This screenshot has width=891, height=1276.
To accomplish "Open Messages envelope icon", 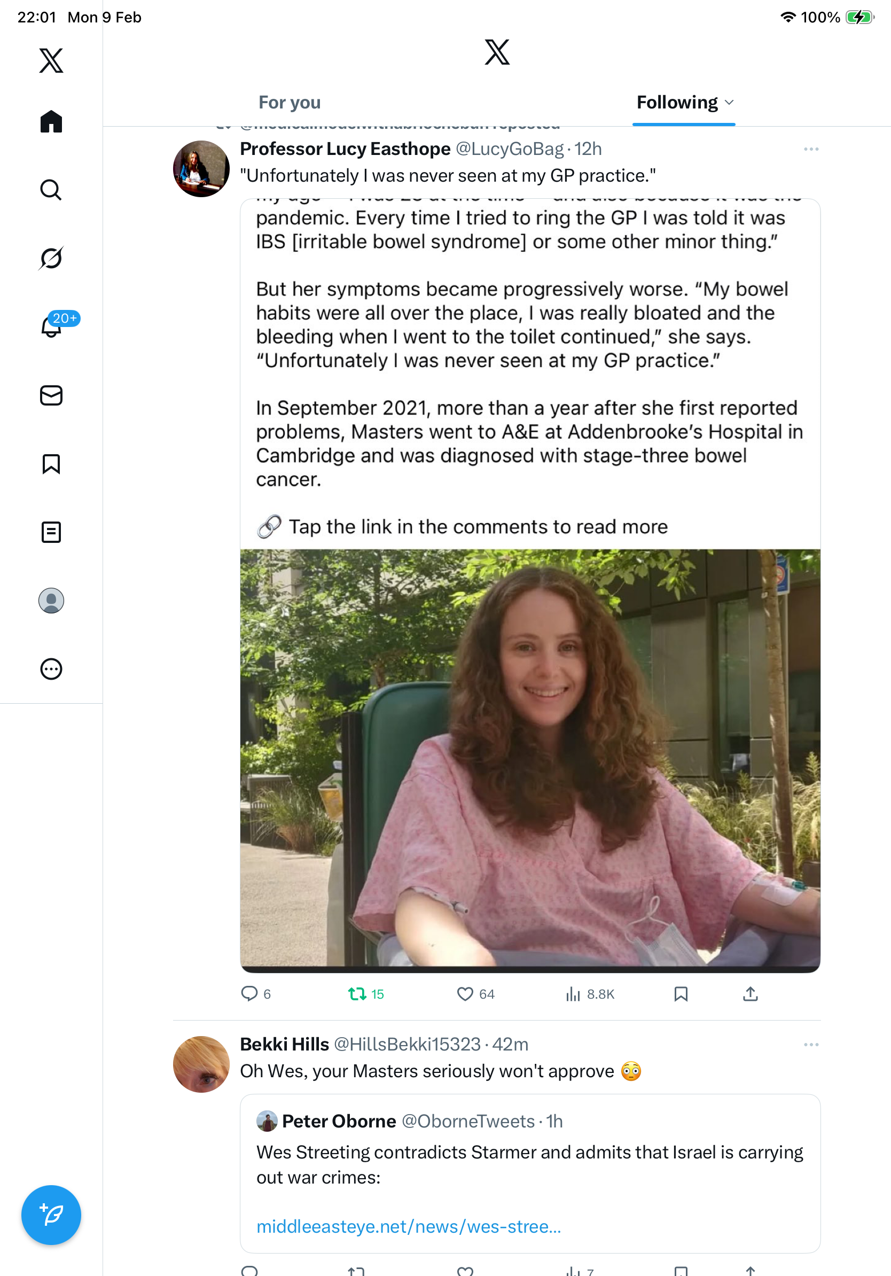I will (51, 395).
